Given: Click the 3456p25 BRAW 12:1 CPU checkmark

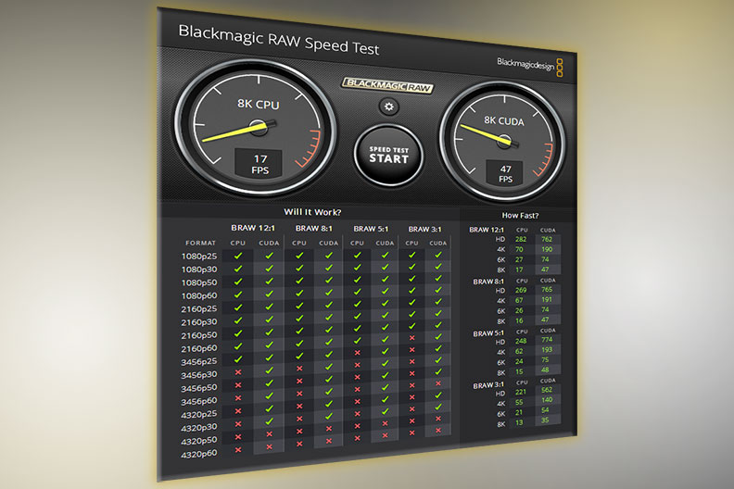Looking at the screenshot, I should (x=238, y=359).
